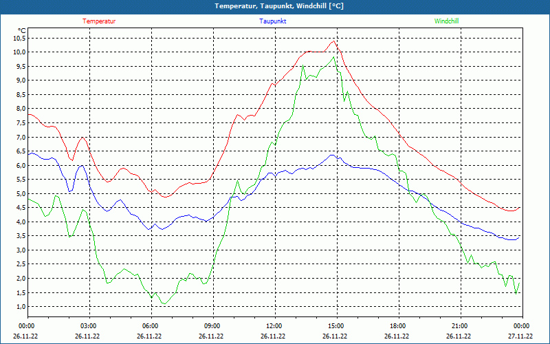Click the green Windchill legend label
550x344 pixels.
click(x=446, y=21)
